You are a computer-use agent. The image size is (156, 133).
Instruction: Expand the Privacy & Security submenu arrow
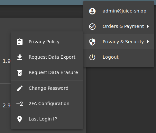click(x=148, y=42)
